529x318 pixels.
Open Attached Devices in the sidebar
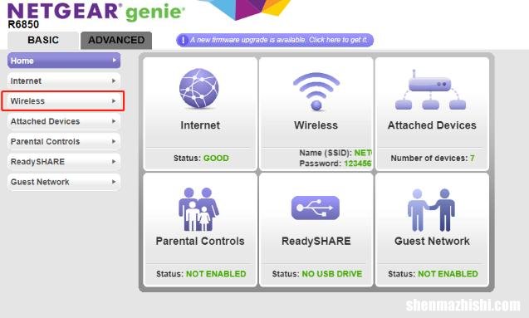(64, 121)
